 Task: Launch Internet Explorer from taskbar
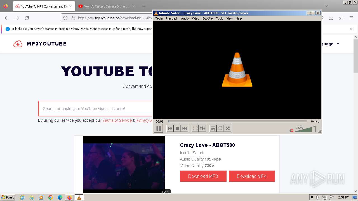22,197
